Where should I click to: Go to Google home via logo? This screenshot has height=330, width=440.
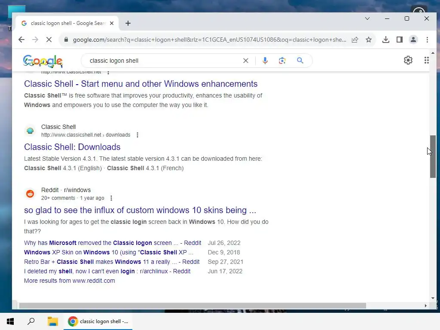(43, 61)
